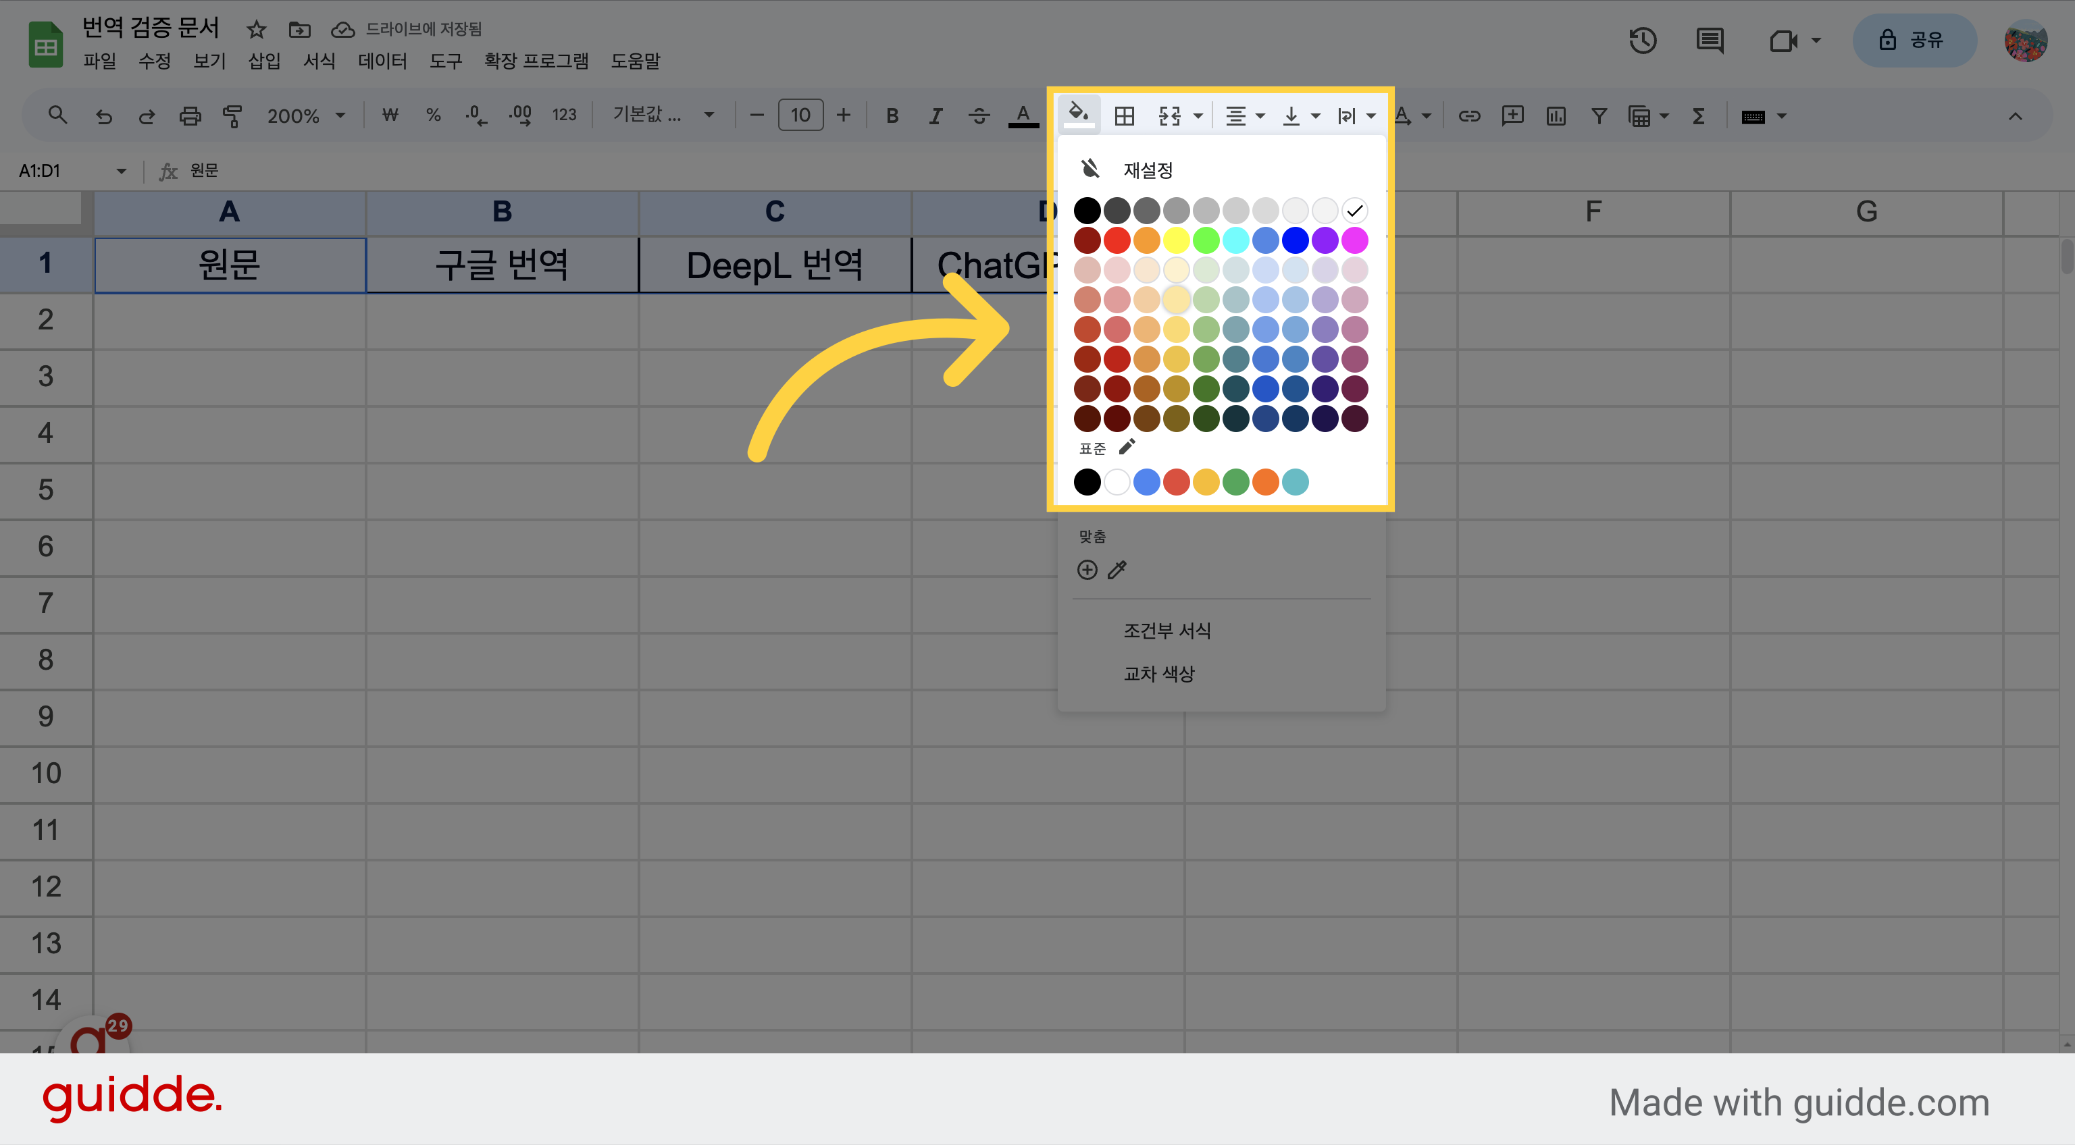Image resolution: width=2075 pixels, height=1145 pixels.
Task: Click the 공유 share button
Action: click(x=1914, y=41)
